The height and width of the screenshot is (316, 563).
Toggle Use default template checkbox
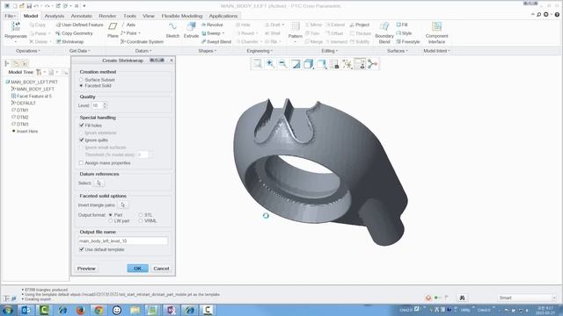tap(82, 249)
